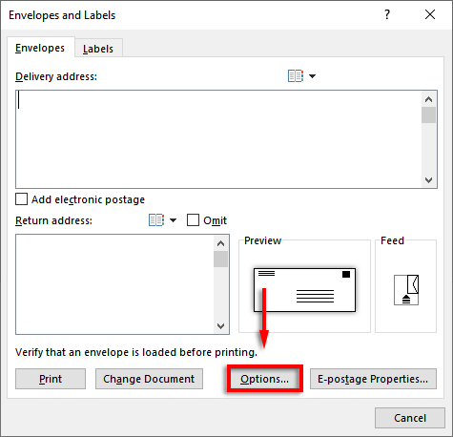Open the delivery address book icon
This screenshot has width=453, height=437.
296,76
